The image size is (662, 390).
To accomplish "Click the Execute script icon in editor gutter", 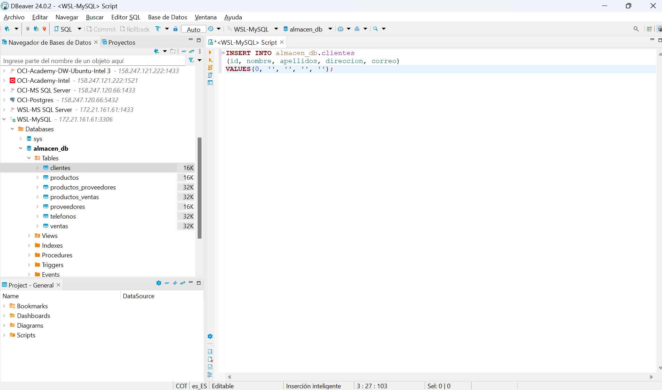I will tap(210, 68).
